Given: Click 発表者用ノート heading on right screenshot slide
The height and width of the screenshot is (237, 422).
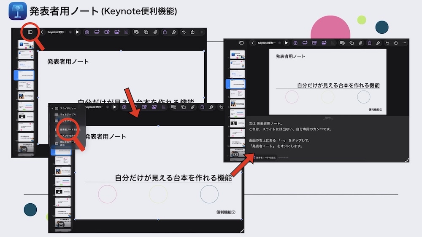Looking at the screenshot, I should 290,56.
